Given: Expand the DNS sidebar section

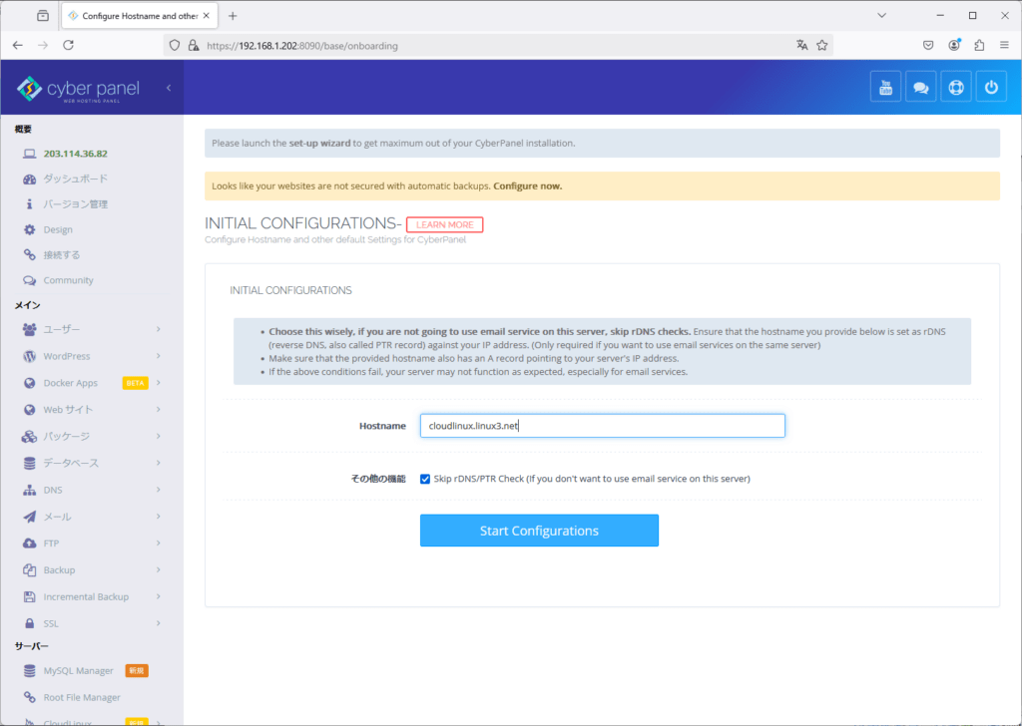Looking at the screenshot, I should 90,490.
